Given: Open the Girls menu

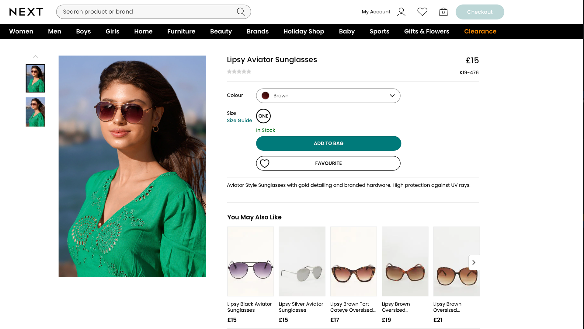Looking at the screenshot, I should 112,31.
